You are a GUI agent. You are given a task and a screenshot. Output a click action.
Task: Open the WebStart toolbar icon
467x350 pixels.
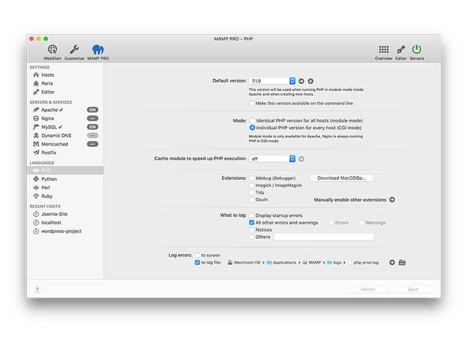[x=52, y=50]
